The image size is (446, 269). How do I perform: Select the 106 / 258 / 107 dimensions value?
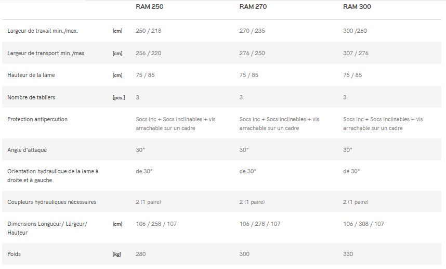(x=156, y=224)
